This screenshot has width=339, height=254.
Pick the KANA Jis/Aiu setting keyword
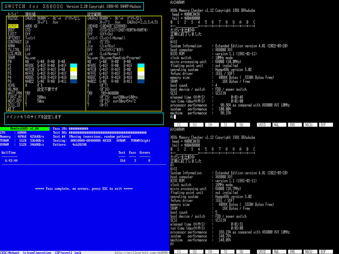(x=11, y=46)
